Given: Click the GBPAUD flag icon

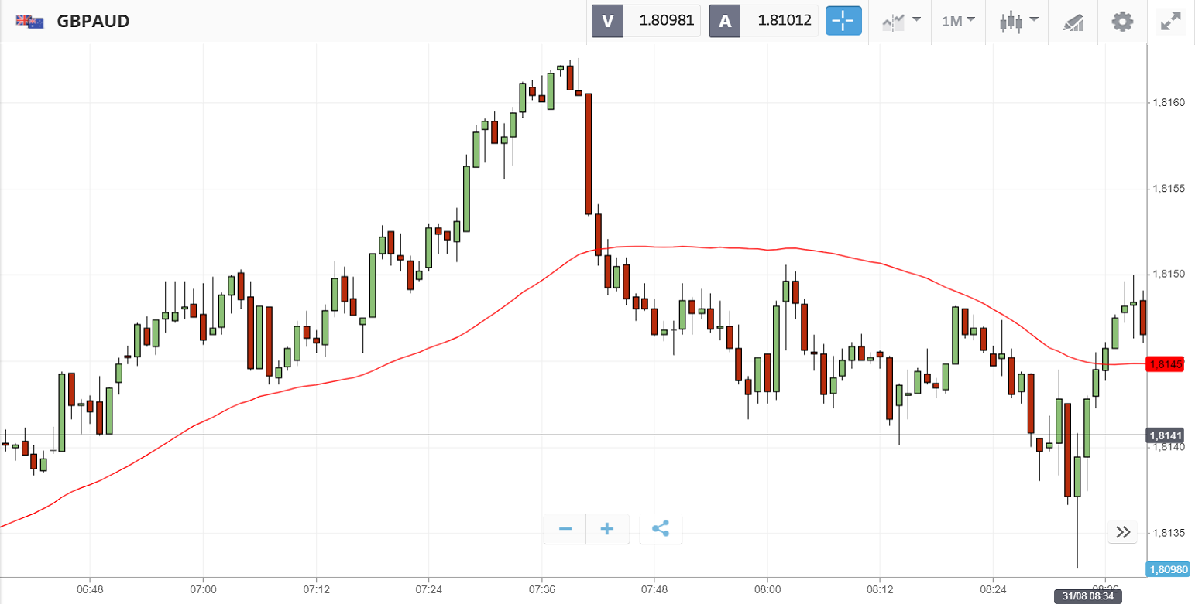Looking at the screenshot, I should tap(29, 21).
